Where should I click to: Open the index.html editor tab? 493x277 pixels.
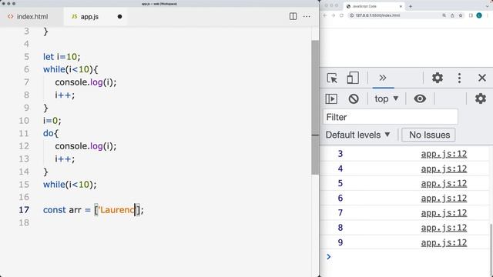pyautogui.click(x=28, y=17)
